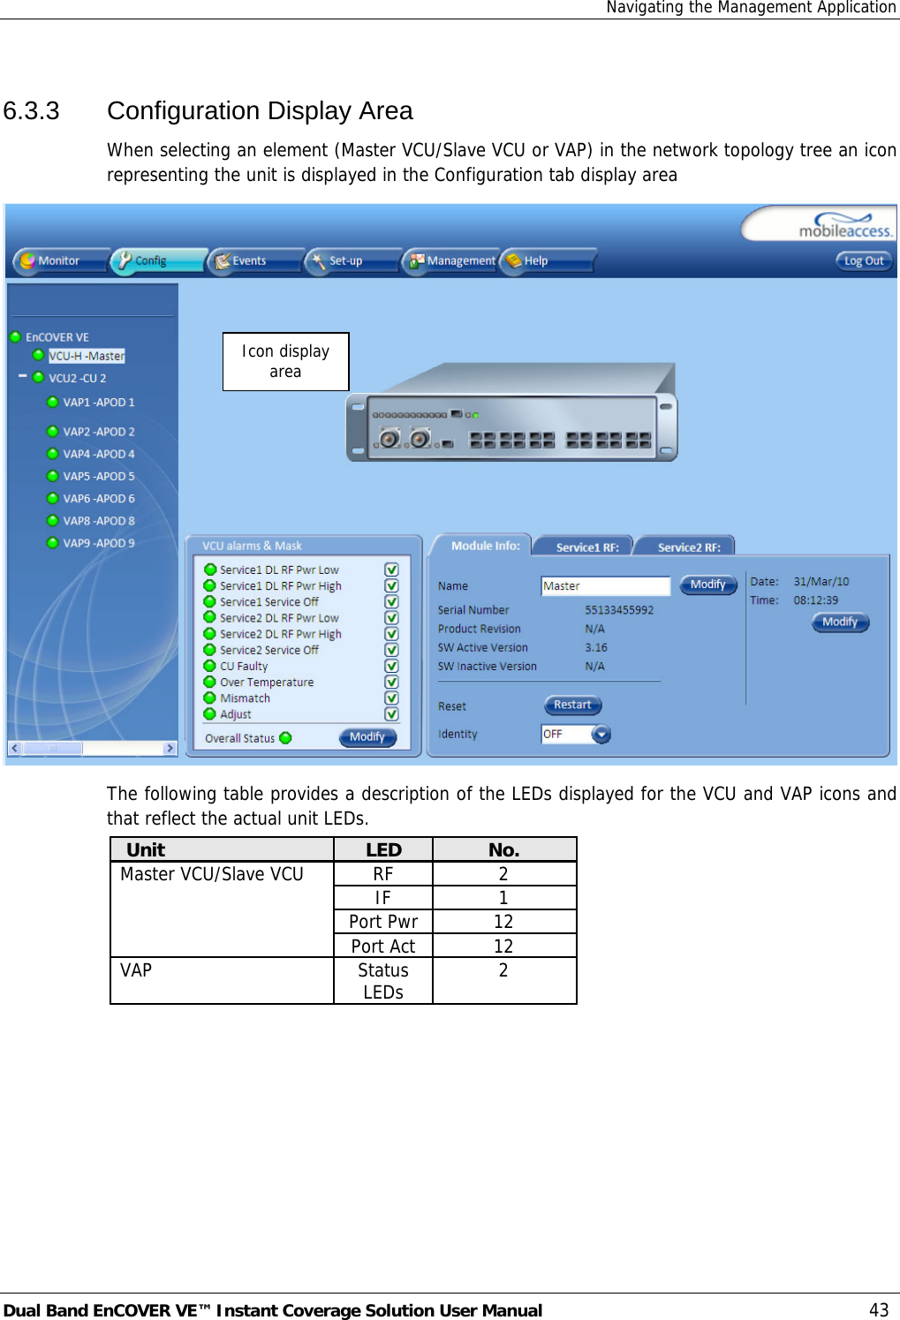Click the Name input field

tap(606, 586)
